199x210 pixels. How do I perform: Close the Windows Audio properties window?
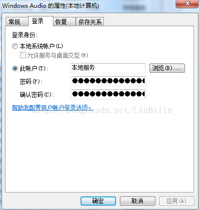[187, 3]
